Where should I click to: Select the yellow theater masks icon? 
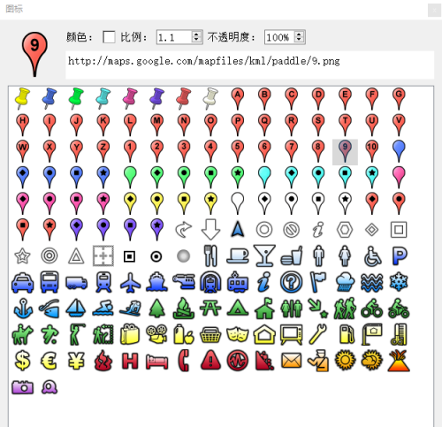coord(238,334)
